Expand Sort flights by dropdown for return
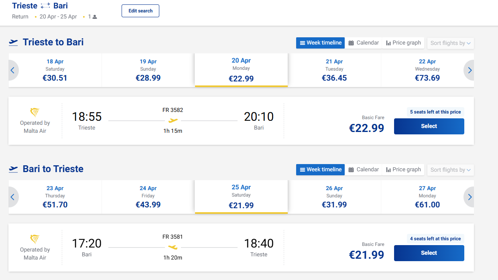Screen dimensions: 498x280 tap(450, 170)
